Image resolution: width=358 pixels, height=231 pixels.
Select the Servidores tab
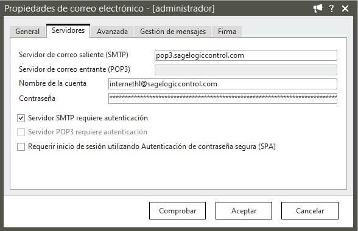click(68, 30)
